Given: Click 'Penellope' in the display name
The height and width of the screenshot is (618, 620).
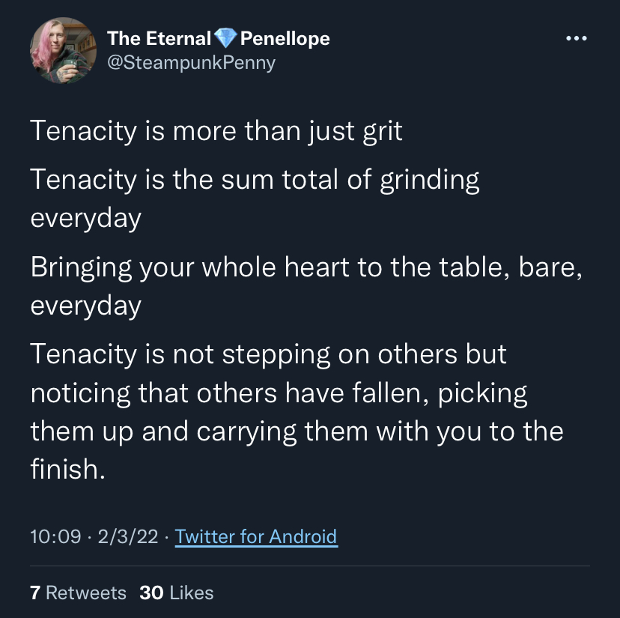Looking at the screenshot, I should [x=285, y=39].
